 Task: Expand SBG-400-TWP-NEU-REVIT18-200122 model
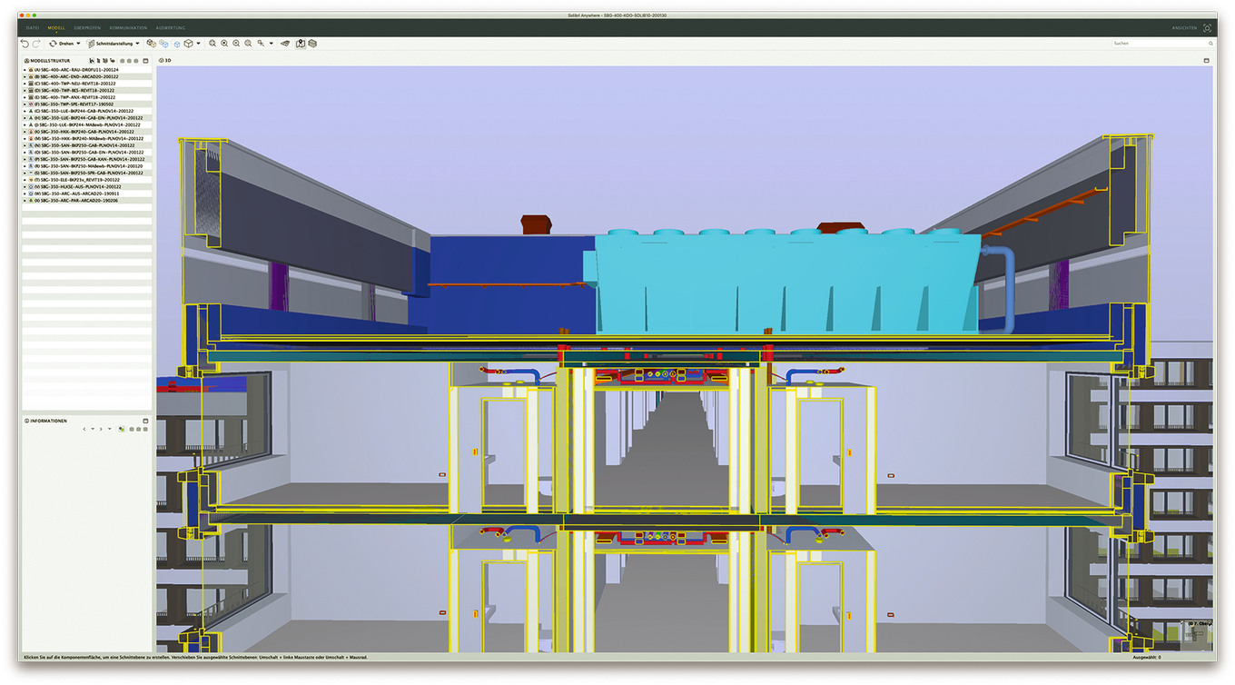pyautogui.click(x=25, y=84)
